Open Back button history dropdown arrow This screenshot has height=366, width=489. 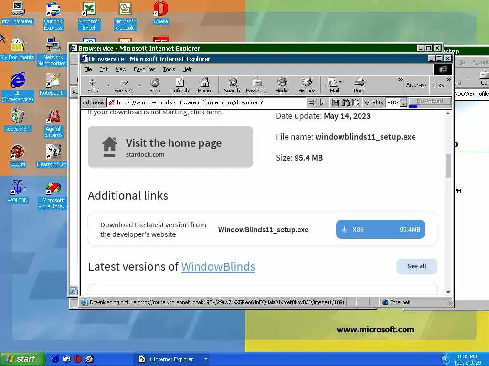point(108,85)
